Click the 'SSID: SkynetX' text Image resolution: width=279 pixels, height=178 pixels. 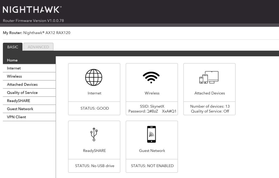coord(152,106)
